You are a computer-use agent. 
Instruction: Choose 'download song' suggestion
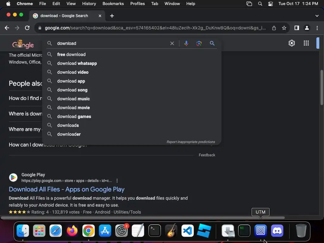(x=132, y=90)
